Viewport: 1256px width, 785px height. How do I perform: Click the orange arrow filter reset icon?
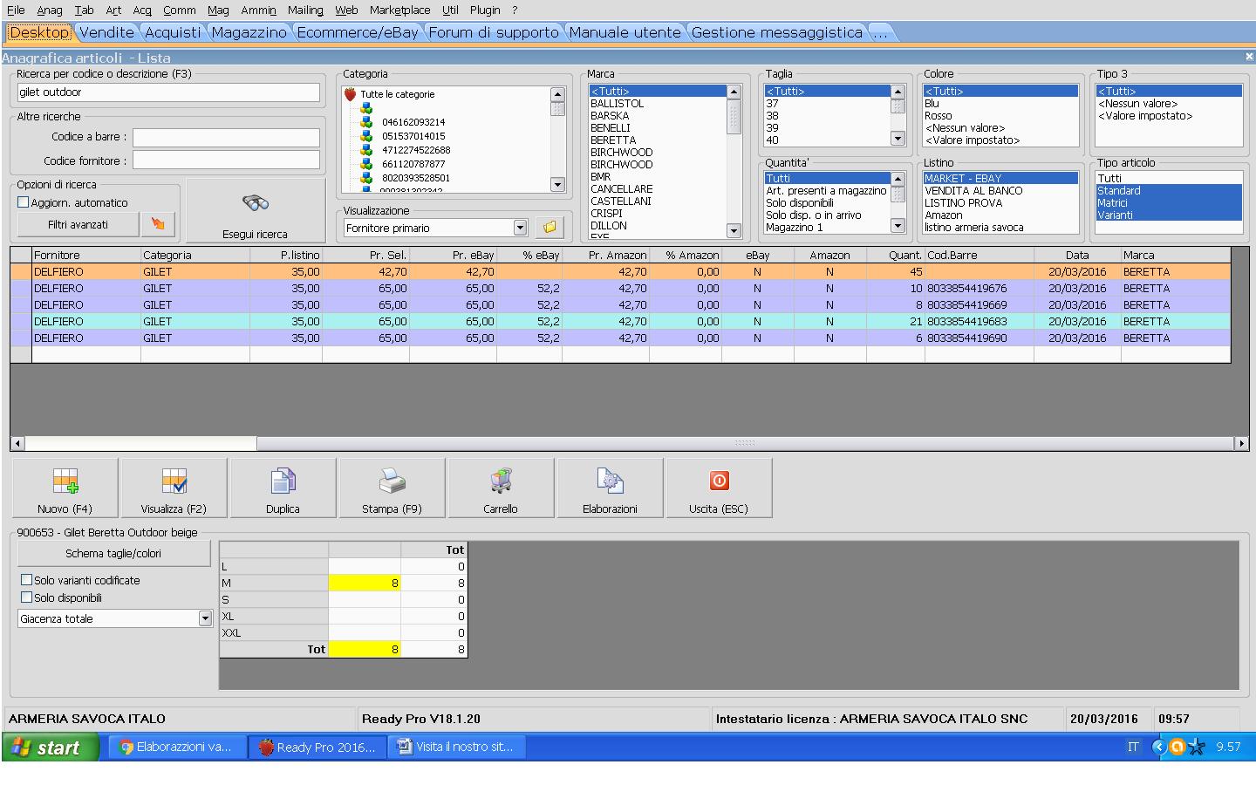click(x=158, y=224)
